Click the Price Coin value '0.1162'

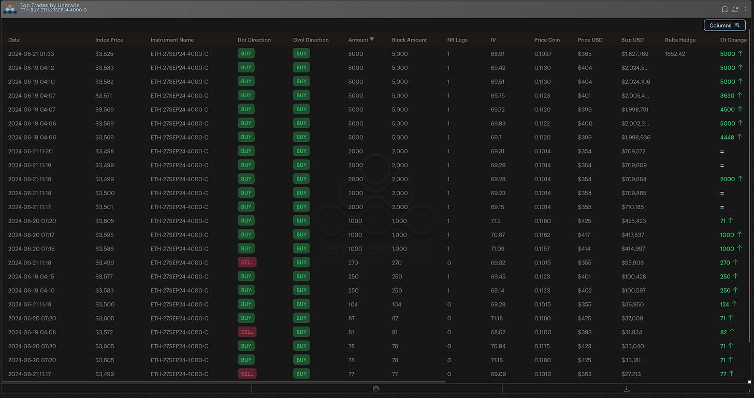[x=543, y=235]
